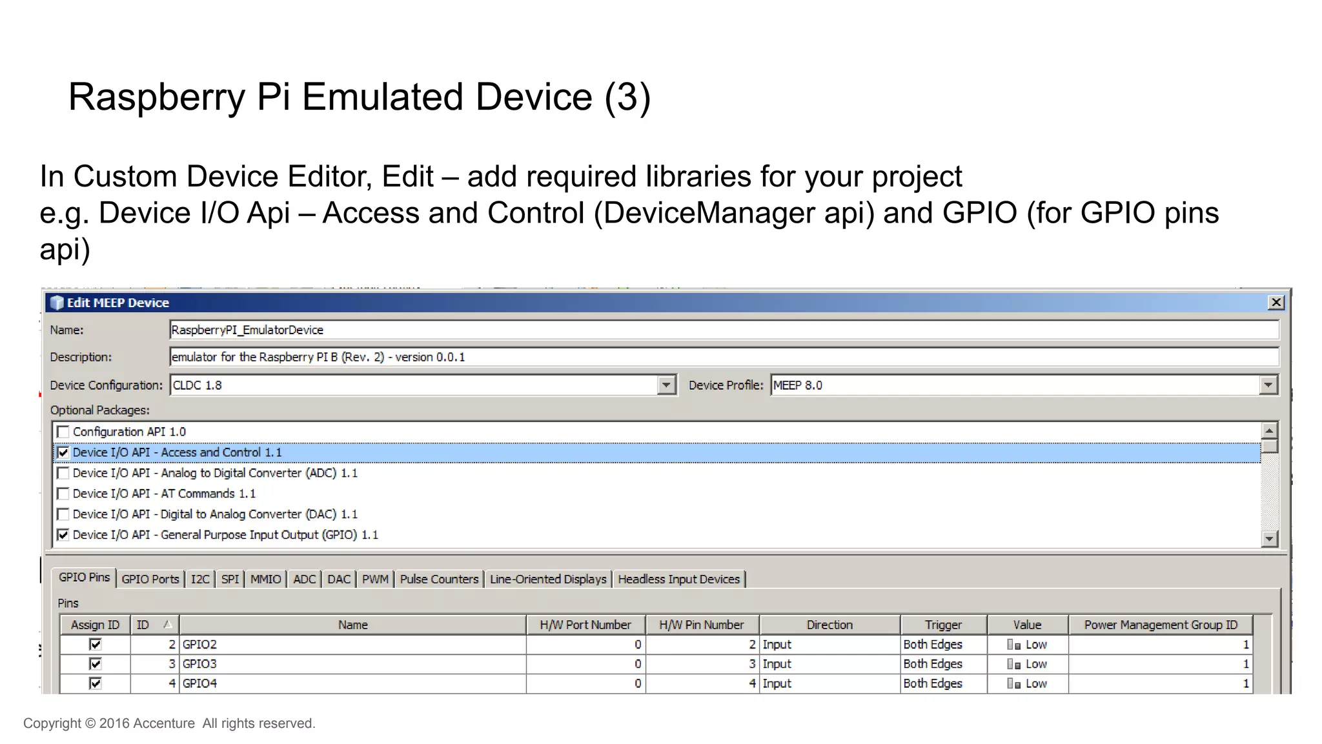
Task: Click the Edit MEEP Device title icon
Action: tap(57, 303)
